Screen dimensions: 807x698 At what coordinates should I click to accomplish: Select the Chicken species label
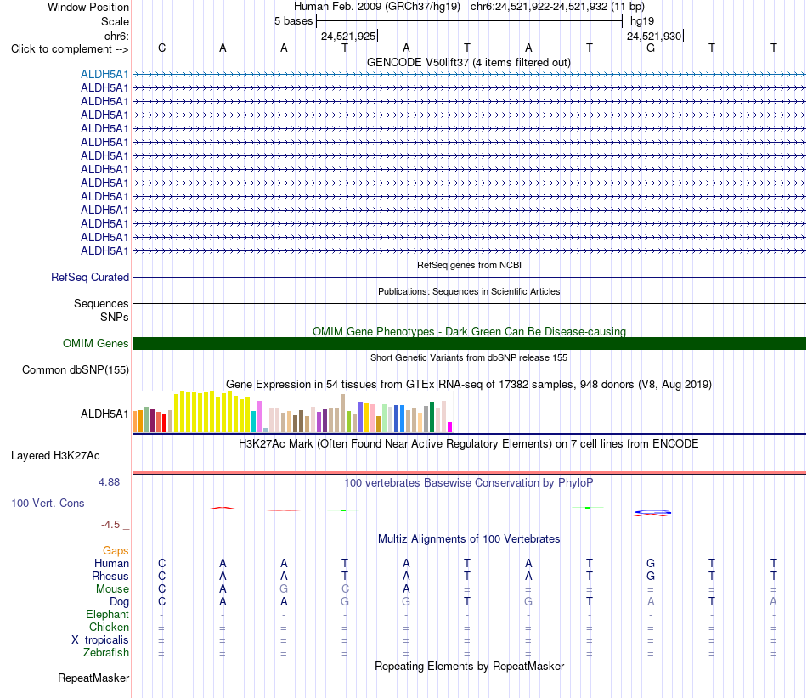click(x=109, y=627)
